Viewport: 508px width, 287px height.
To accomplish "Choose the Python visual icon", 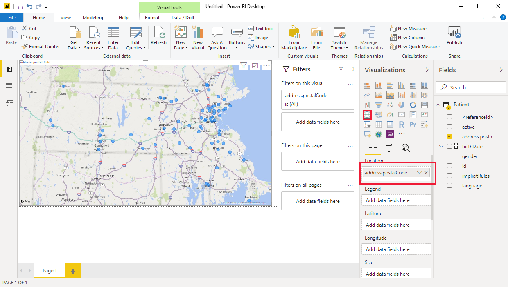I will (413, 125).
